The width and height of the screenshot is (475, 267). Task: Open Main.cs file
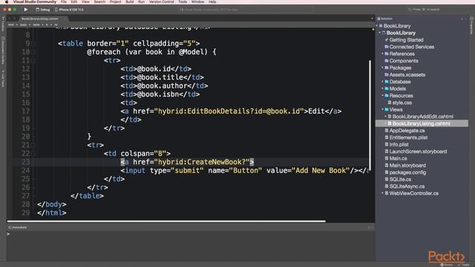tap(398, 158)
